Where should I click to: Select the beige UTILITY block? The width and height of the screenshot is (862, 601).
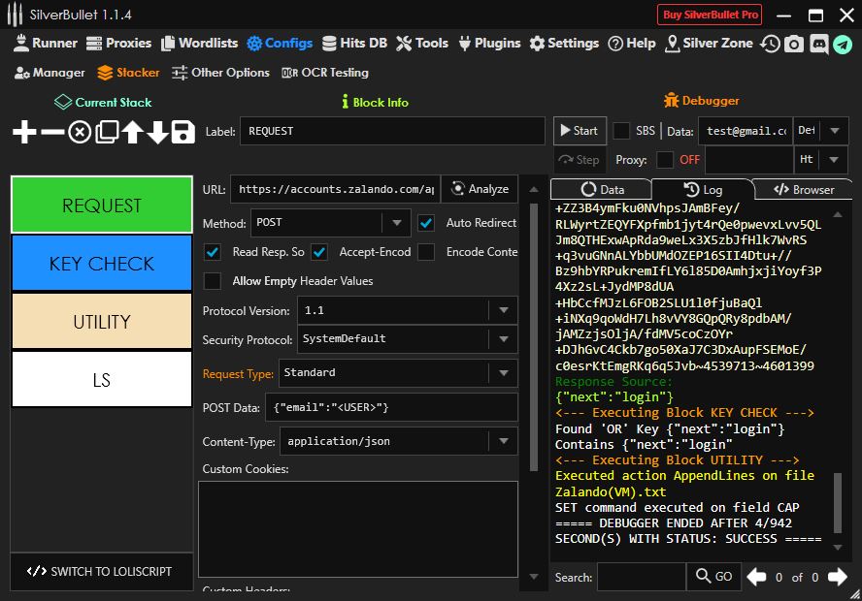102,322
